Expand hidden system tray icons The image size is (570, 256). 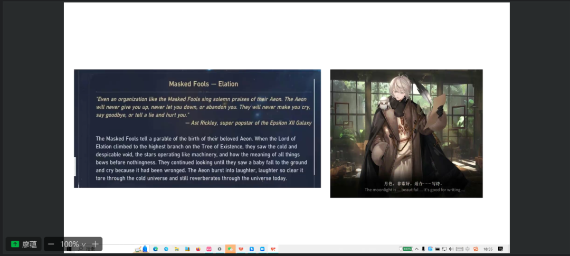pos(416,249)
